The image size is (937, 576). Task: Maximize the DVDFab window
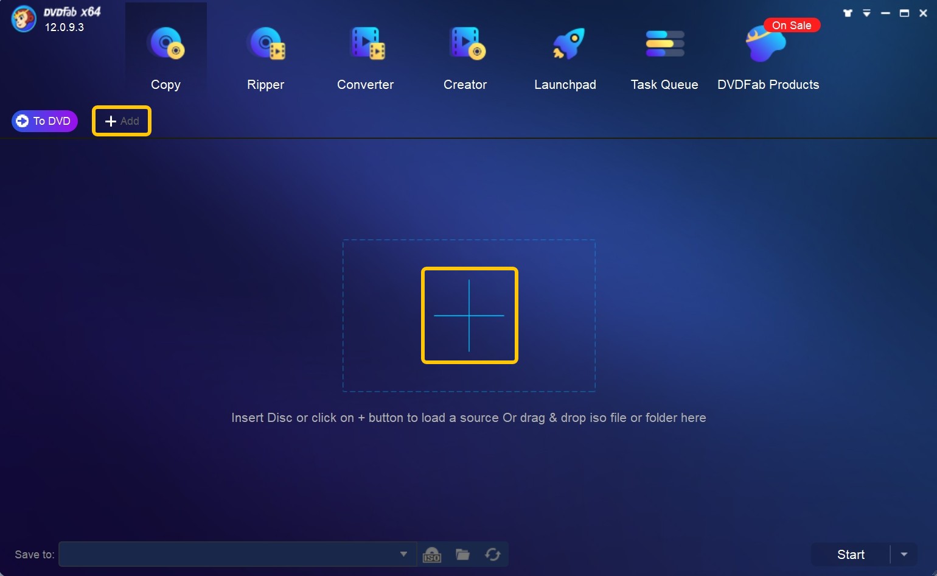(x=904, y=13)
